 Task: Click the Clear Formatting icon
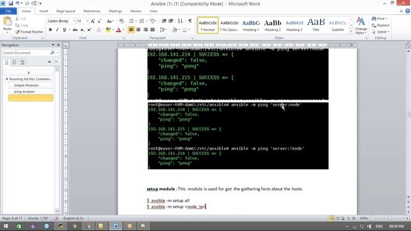point(121,21)
